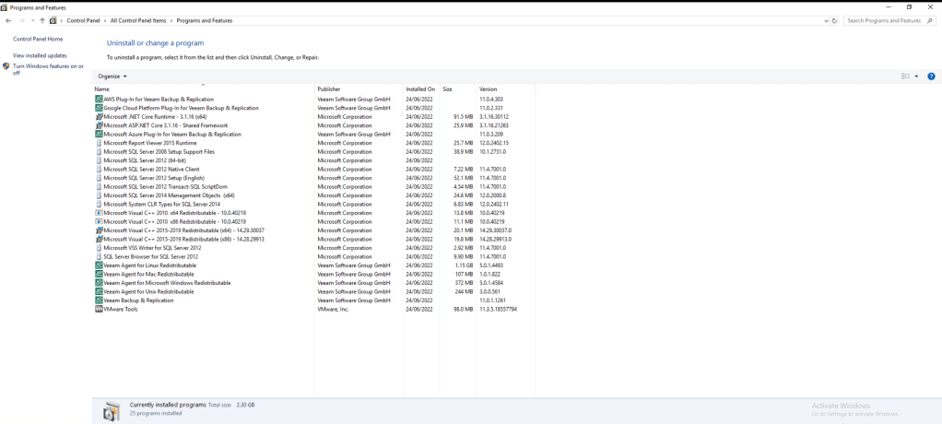Click the Visual C++ 2010 x86 Redistributable icon
The height and width of the screenshot is (424, 942).
(x=99, y=221)
